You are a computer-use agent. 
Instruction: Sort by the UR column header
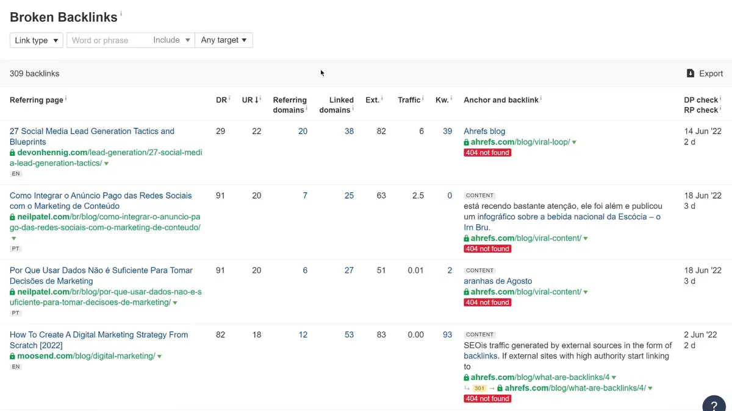[247, 100]
